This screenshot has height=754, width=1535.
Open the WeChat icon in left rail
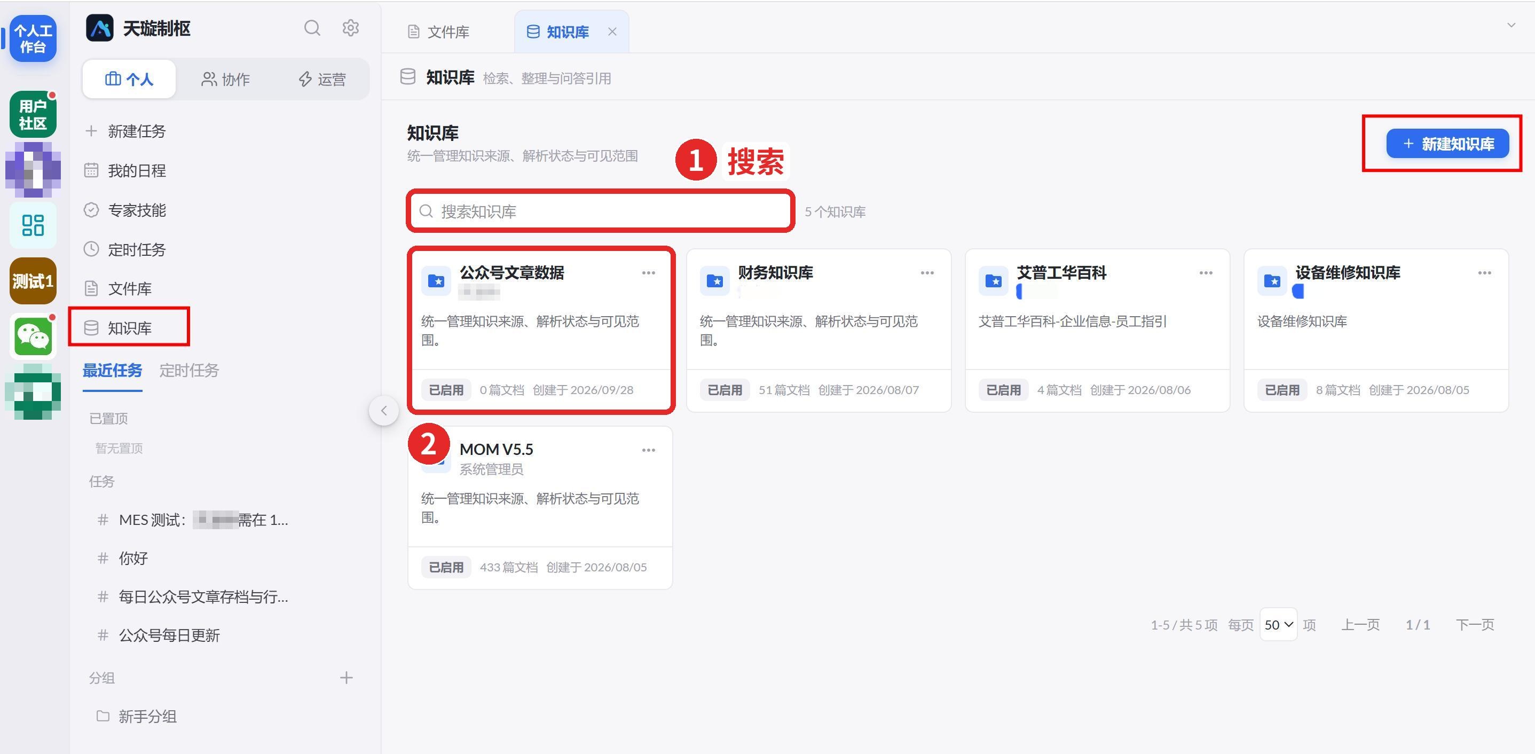click(33, 337)
